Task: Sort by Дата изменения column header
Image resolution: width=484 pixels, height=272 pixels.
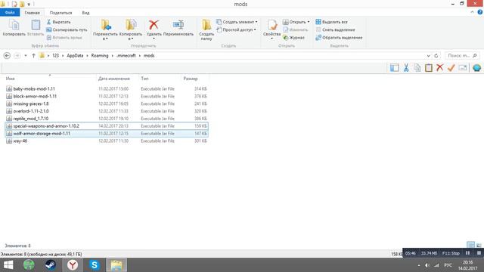Action: click(114, 79)
